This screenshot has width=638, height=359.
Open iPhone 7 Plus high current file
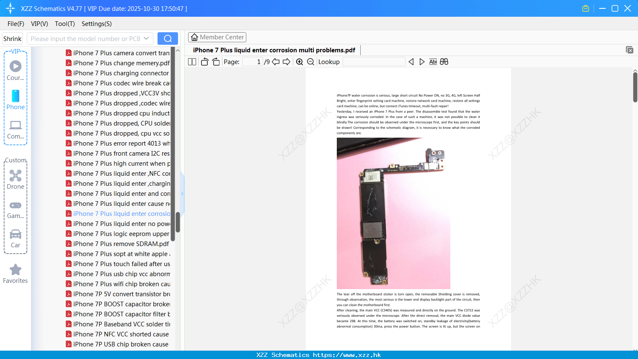[x=118, y=163]
